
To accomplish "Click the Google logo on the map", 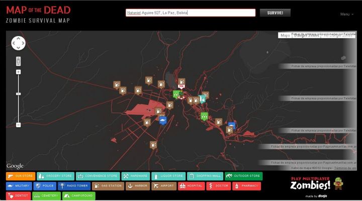I will (15, 166).
